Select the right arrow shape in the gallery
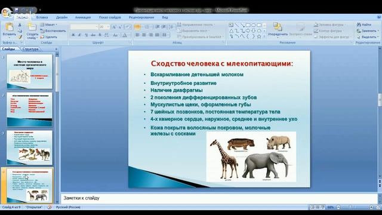 [248, 30]
